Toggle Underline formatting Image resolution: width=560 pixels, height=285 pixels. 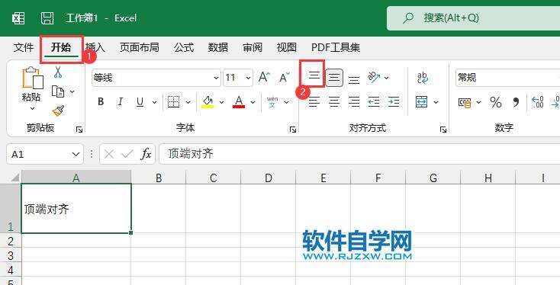[x=140, y=102]
